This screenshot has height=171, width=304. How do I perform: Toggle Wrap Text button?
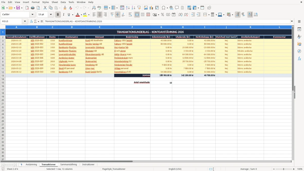[130, 15]
